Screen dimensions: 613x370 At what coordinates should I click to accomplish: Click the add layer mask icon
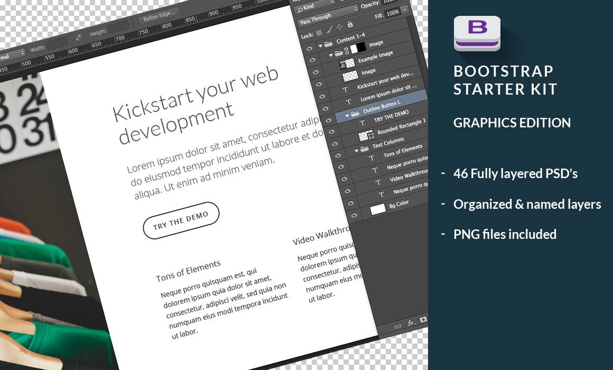(x=423, y=320)
